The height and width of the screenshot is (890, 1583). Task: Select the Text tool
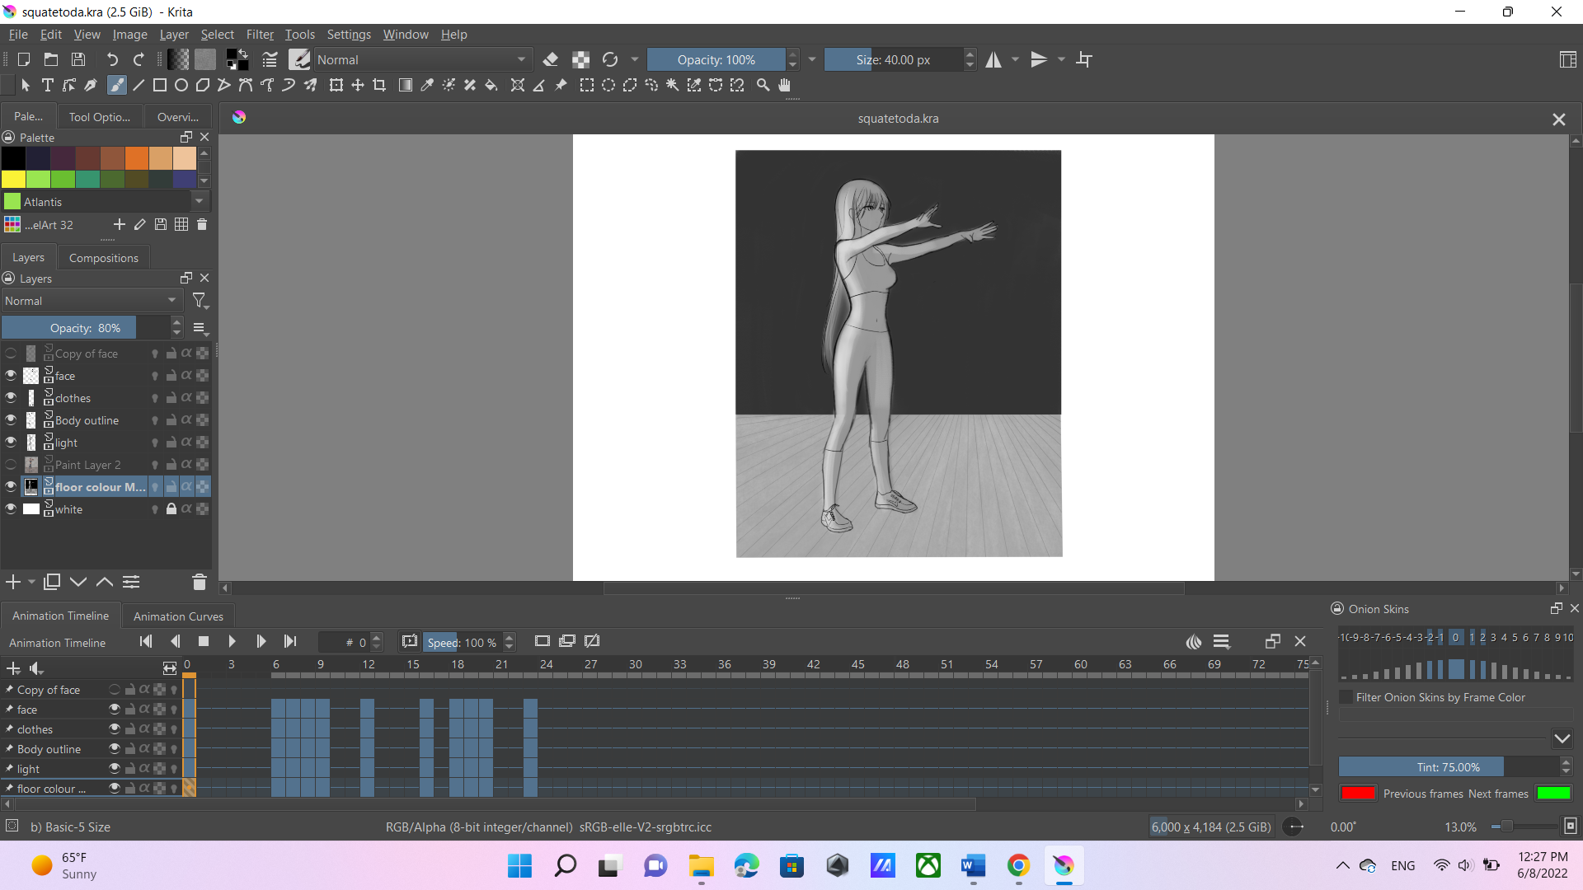click(48, 85)
